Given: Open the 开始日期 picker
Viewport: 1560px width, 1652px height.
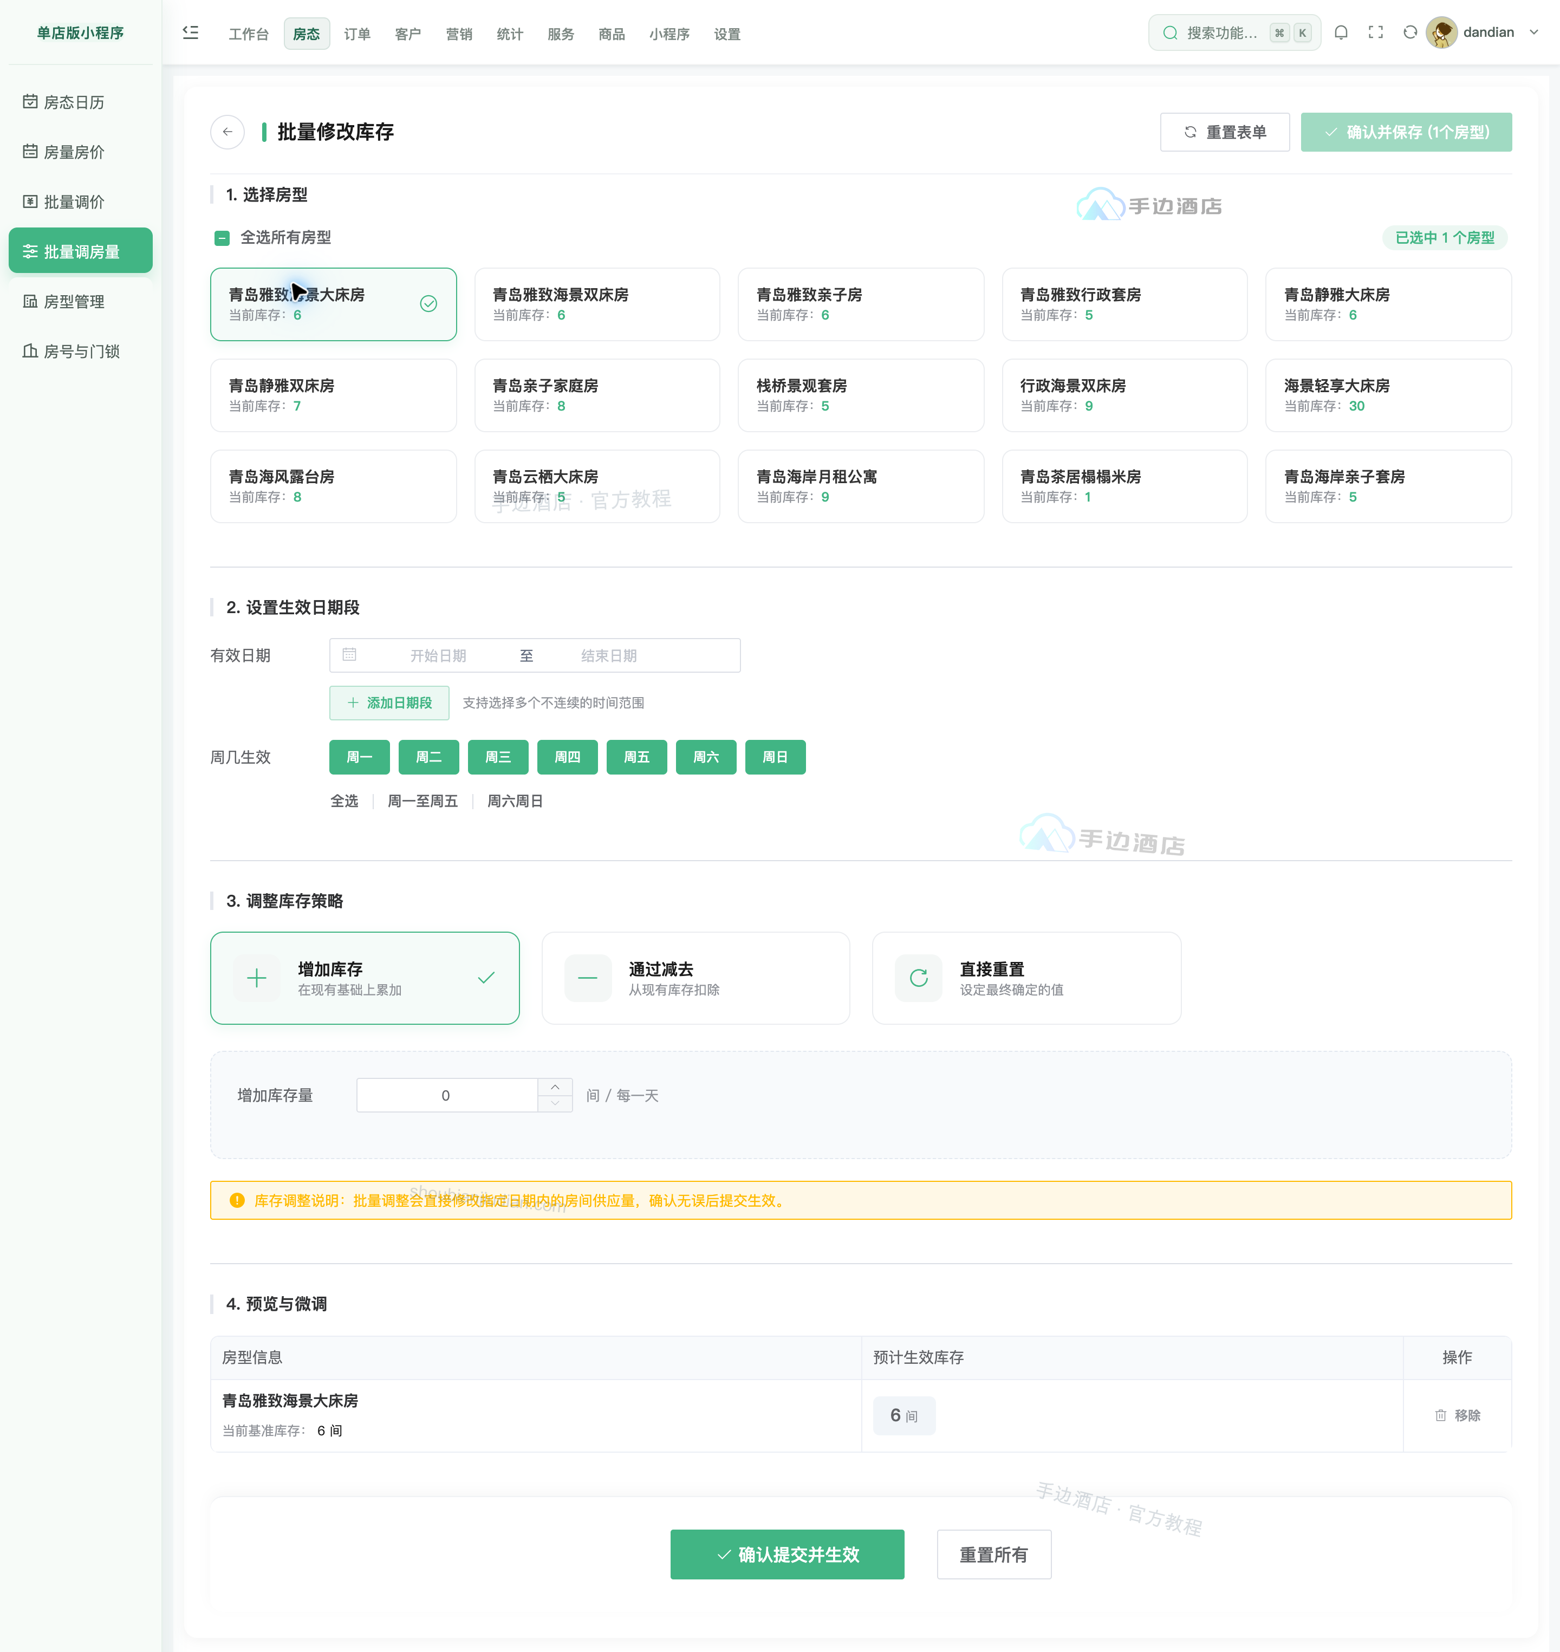Looking at the screenshot, I should [438, 655].
